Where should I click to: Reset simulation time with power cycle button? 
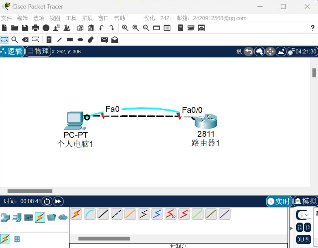(47, 202)
